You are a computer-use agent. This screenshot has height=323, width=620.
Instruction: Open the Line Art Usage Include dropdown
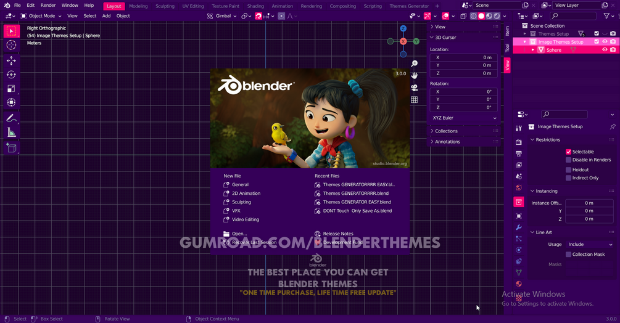point(590,245)
